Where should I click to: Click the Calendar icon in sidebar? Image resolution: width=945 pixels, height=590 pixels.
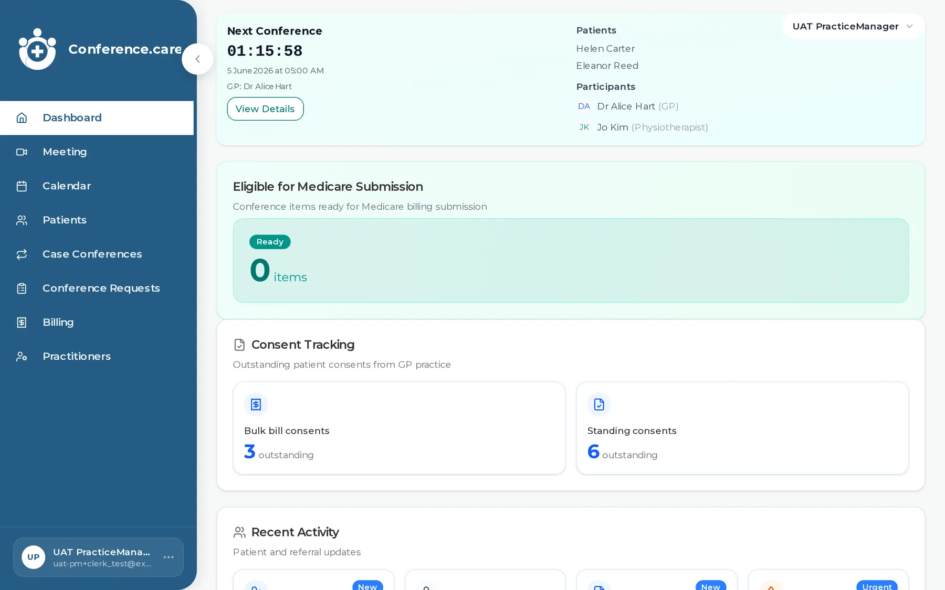tap(22, 186)
